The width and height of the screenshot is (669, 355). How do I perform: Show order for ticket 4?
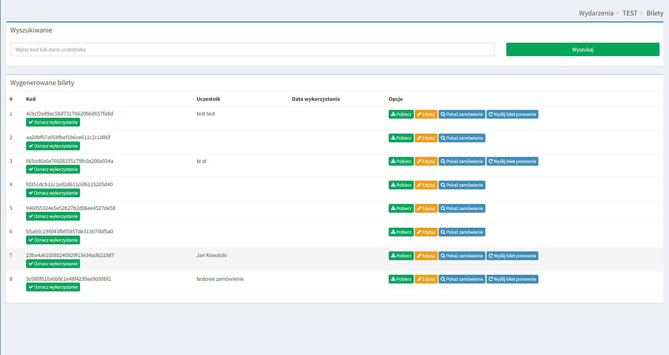462,185
